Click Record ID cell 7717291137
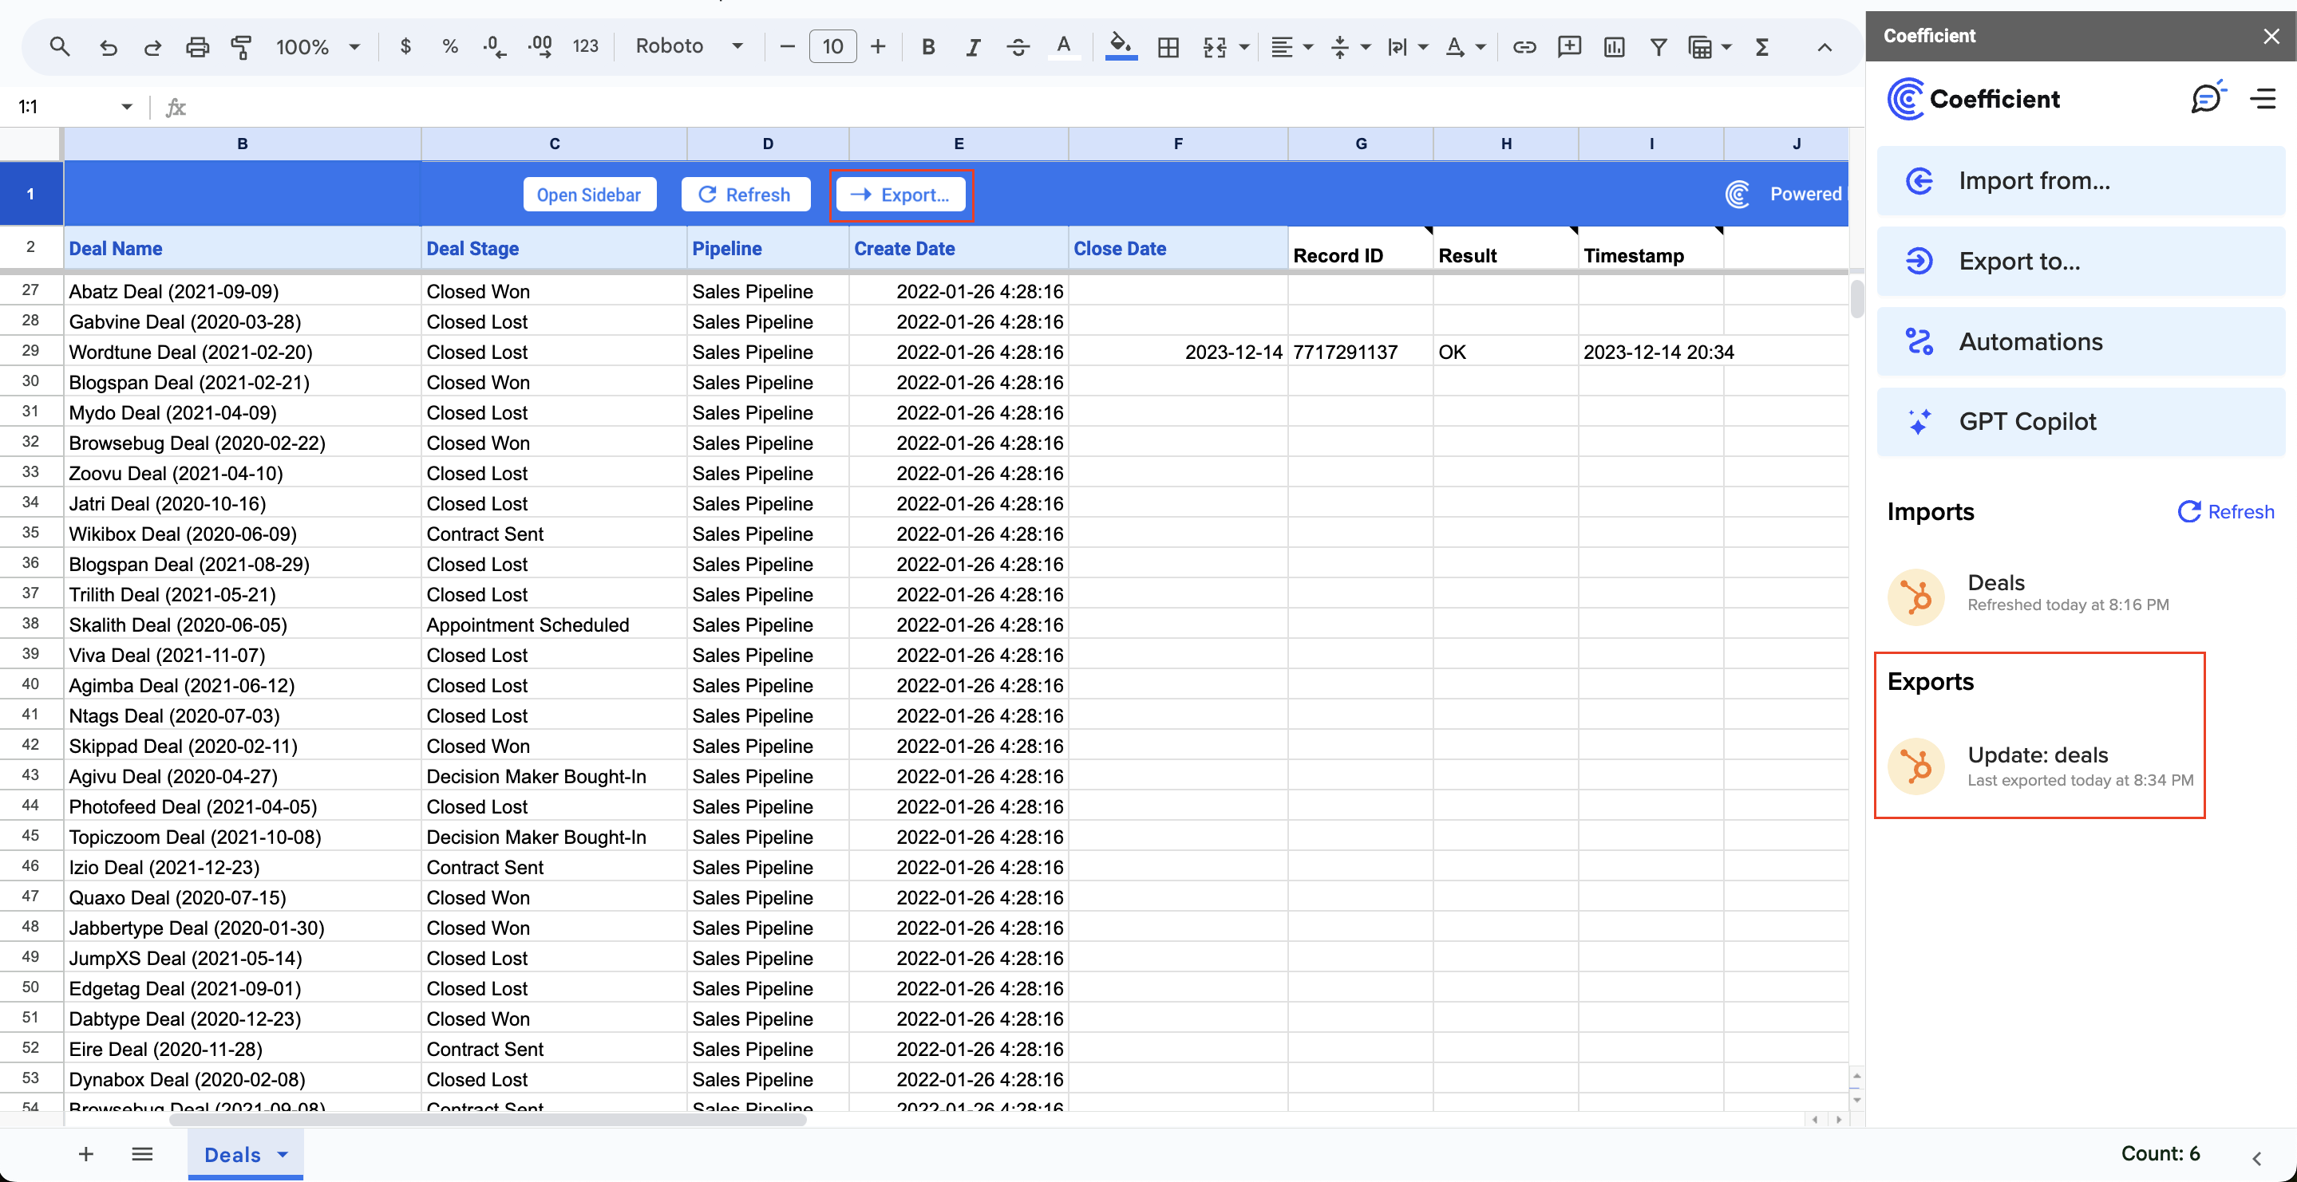Image resolution: width=2297 pixels, height=1182 pixels. 1361,352
